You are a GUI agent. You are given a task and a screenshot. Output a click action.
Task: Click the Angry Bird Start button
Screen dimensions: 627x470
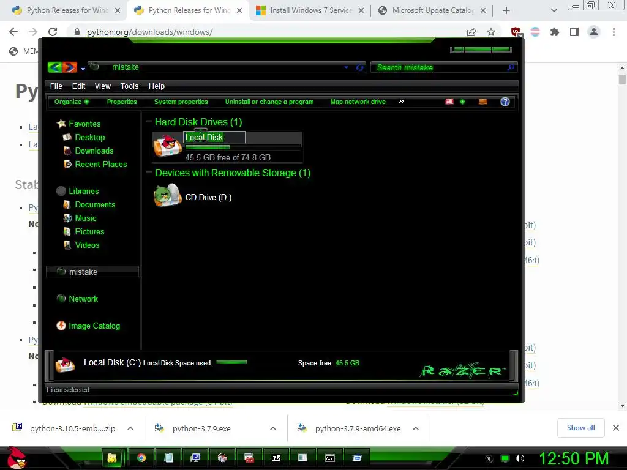pyautogui.click(x=17, y=458)
